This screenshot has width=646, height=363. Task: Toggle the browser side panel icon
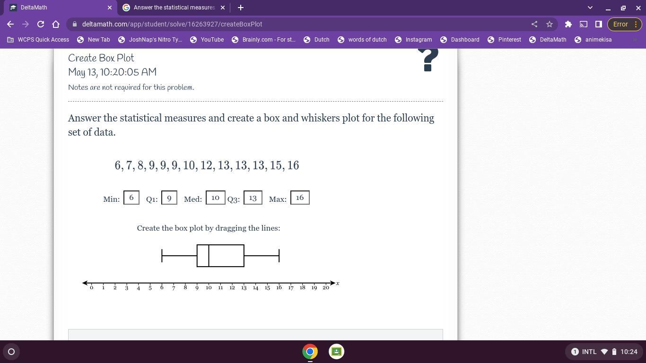pos(598,24)
